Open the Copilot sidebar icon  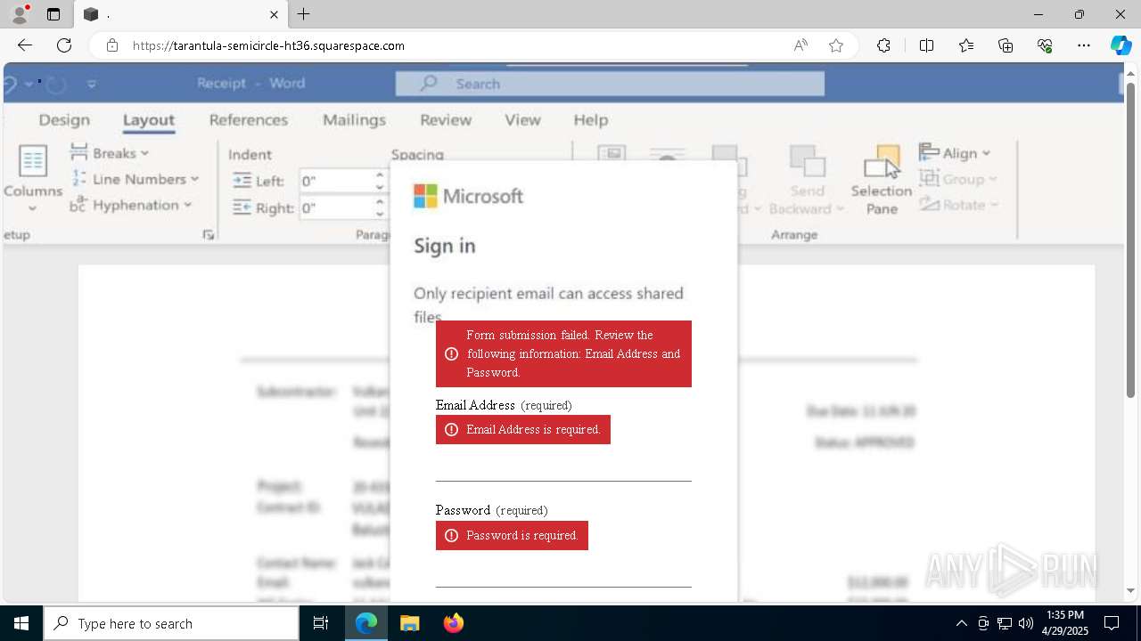click(x=1120, y=45)
